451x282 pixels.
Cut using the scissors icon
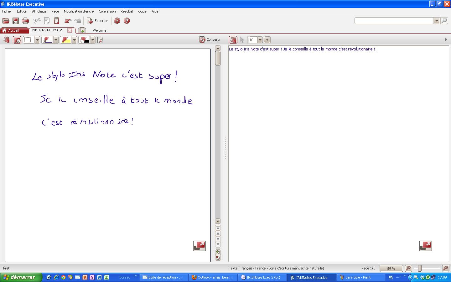pyautogui.click(x=37, y=21)
